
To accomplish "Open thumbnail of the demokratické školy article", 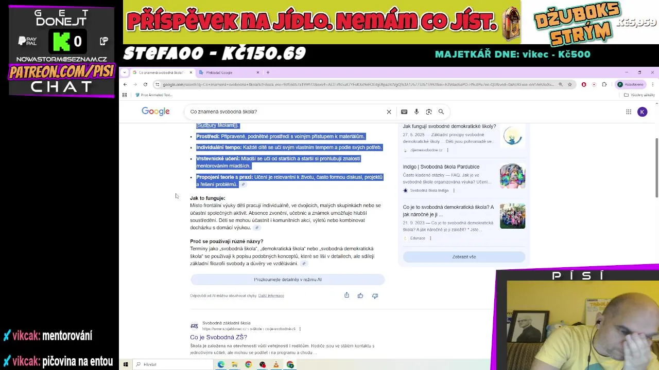I will click(512, 135).
